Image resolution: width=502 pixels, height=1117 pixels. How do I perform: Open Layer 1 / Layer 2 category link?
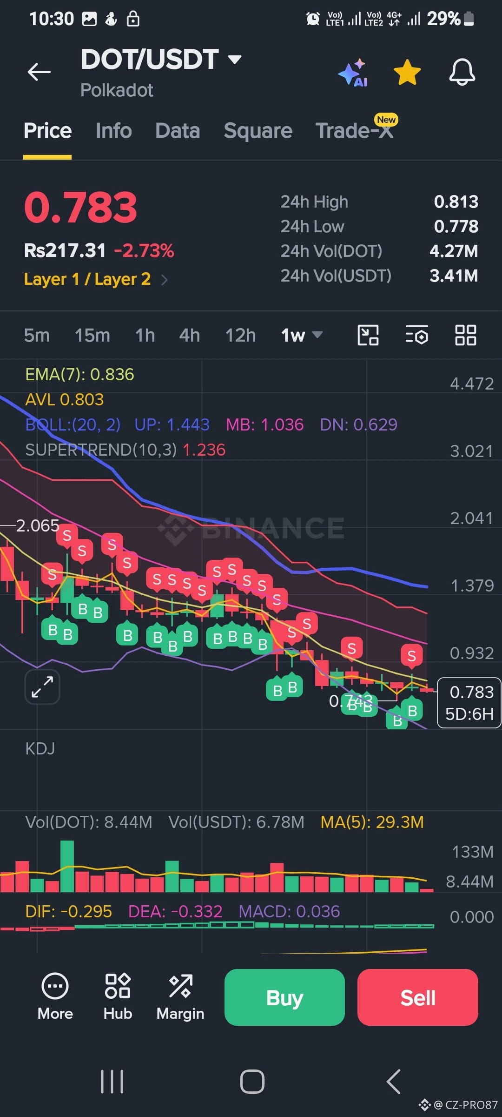[87, 279]
